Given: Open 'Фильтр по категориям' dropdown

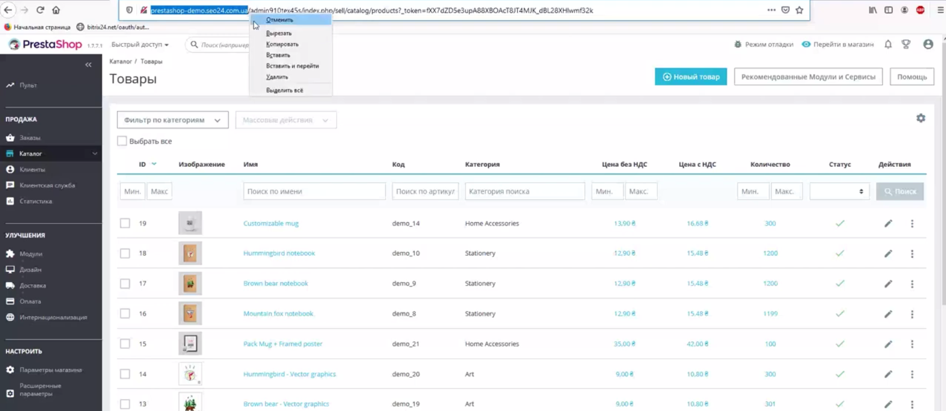Looking at the screenshot, I should coord(173,120).
